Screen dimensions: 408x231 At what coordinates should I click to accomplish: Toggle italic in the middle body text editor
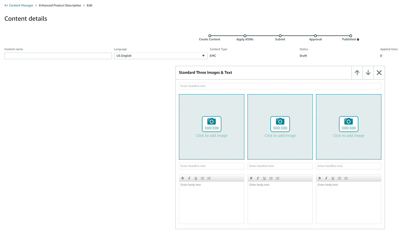(258, 178)
